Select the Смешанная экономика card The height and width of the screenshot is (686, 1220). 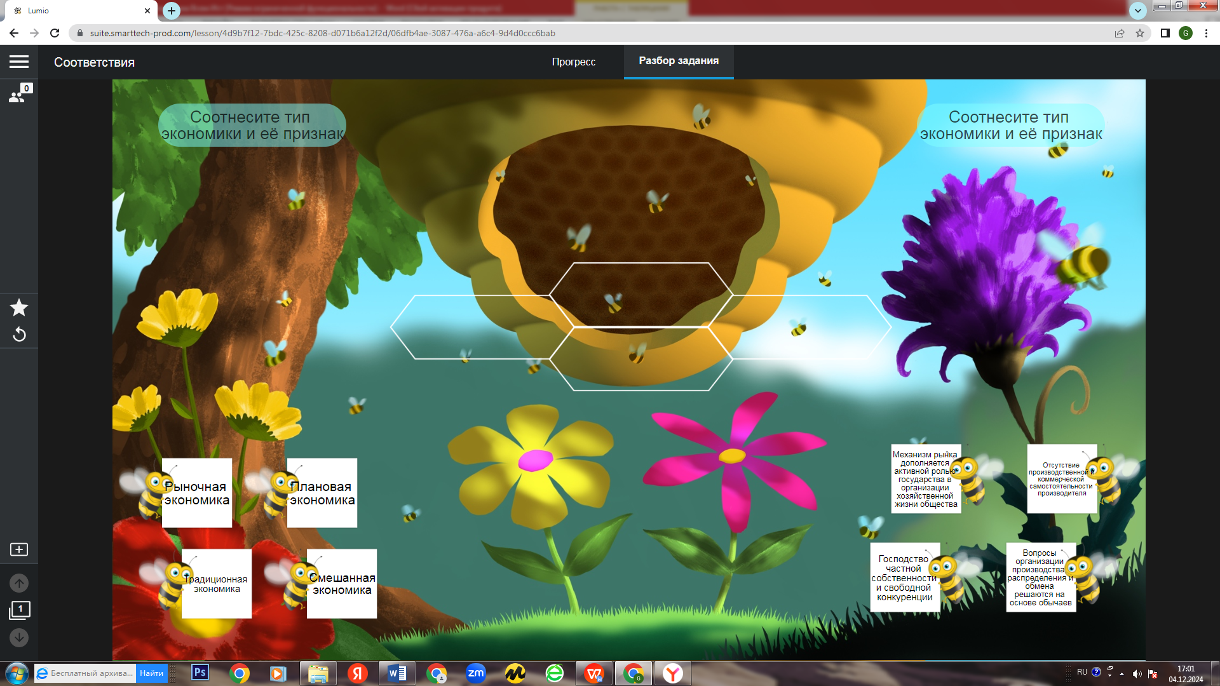click(342, 584)
